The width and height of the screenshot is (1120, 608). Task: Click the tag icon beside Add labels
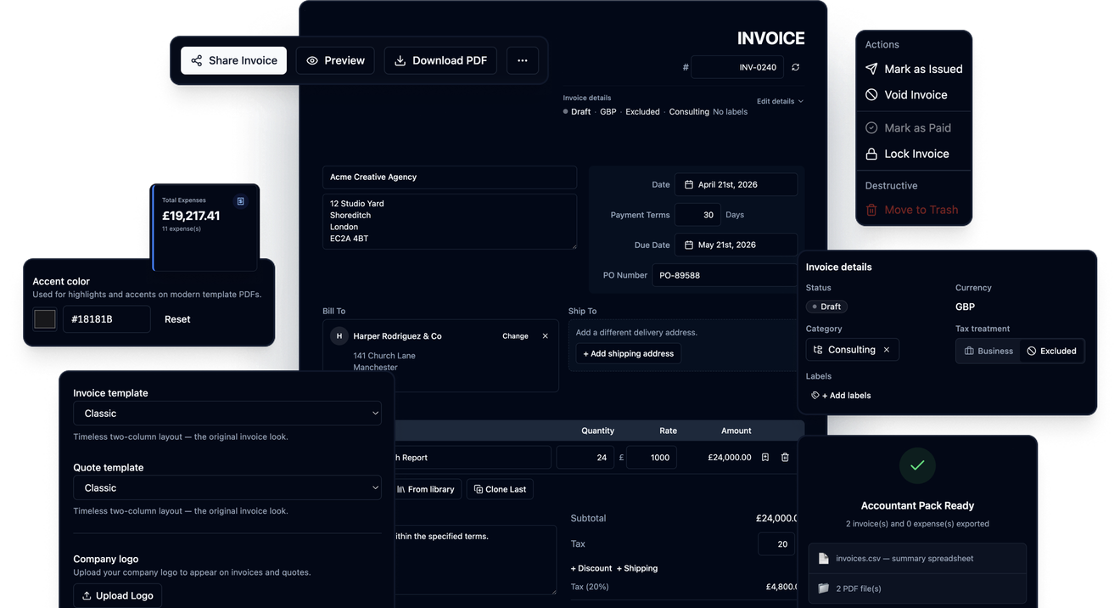(x=815, y=396)
